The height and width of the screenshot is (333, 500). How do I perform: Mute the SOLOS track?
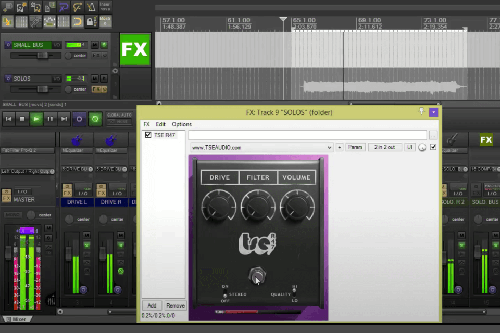point(94,79)
